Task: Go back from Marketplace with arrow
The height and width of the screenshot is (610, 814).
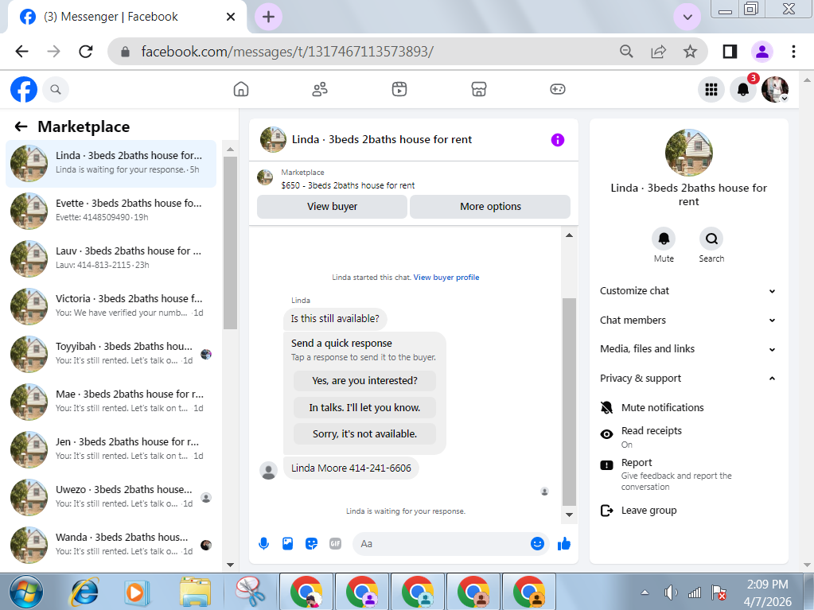Action: (21, 126)
